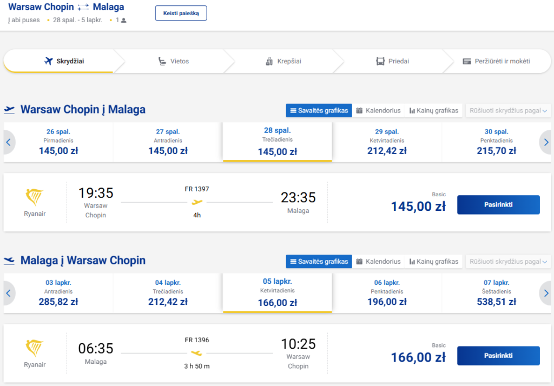Select 28 spal. Trečiadienis outbound date
The image size is (554, 386).
[278, 142]
